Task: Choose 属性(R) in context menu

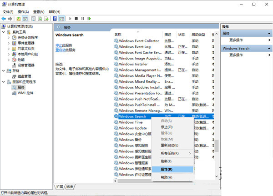Action: (x=172, y=169)
